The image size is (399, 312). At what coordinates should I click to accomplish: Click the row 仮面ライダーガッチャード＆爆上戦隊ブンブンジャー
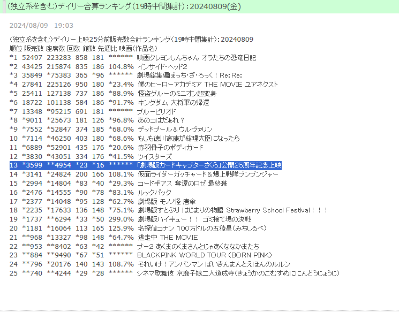(144, 174)
